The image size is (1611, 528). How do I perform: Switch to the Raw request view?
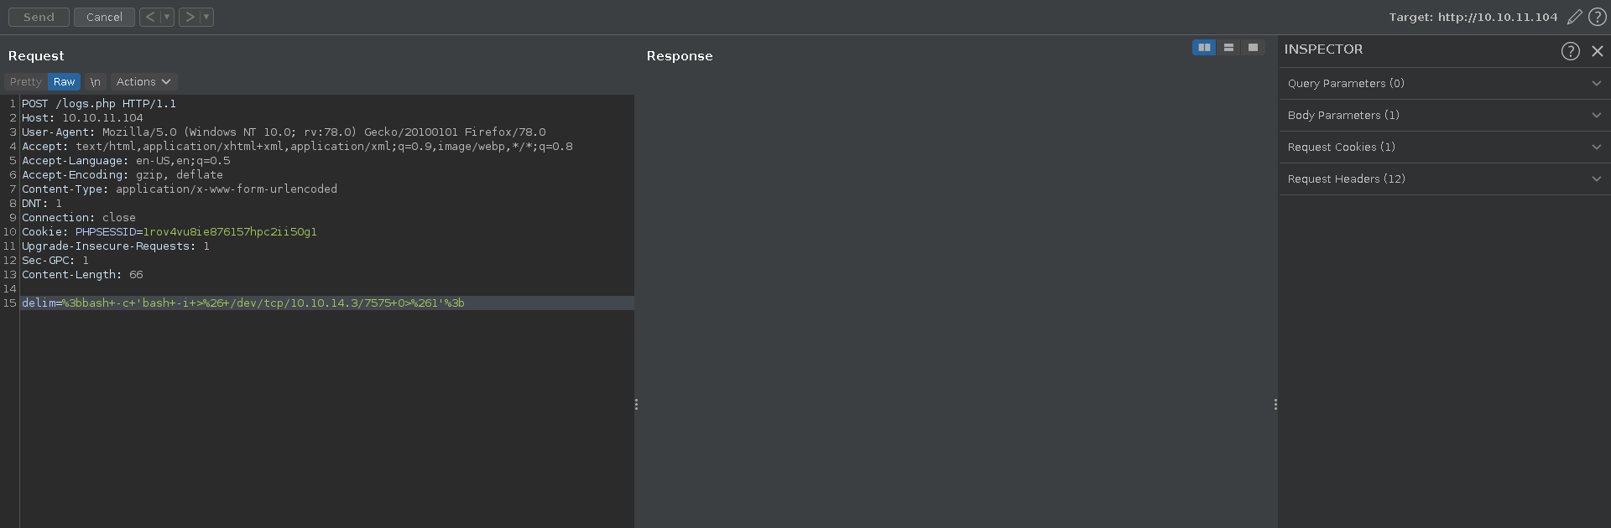64,81
